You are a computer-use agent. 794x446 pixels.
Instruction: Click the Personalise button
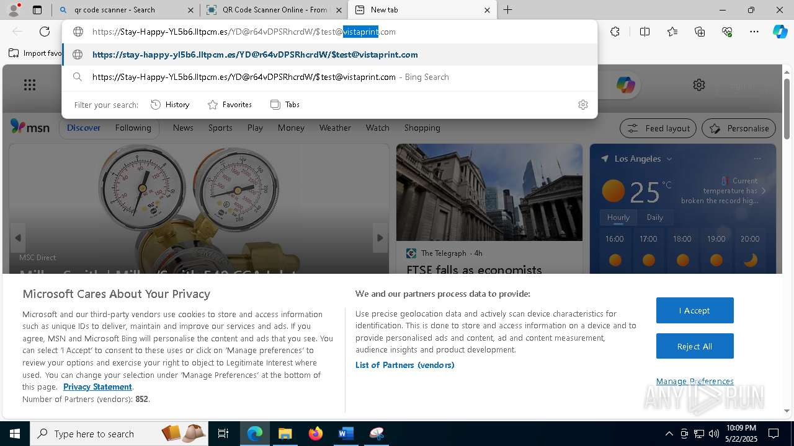(739, 128)
